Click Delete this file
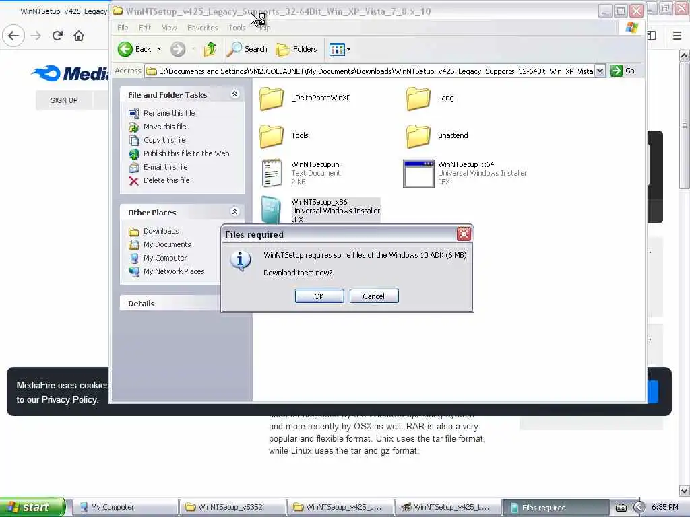690x517 pixels. (166, 180)
